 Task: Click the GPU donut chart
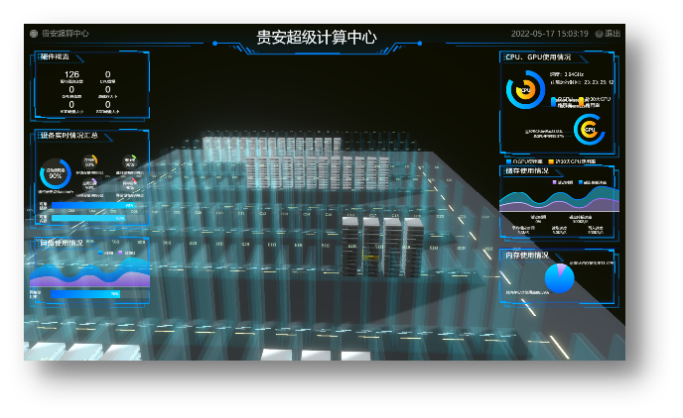[x=589, y=130]
